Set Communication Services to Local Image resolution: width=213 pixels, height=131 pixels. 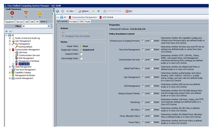pos(143,59)
